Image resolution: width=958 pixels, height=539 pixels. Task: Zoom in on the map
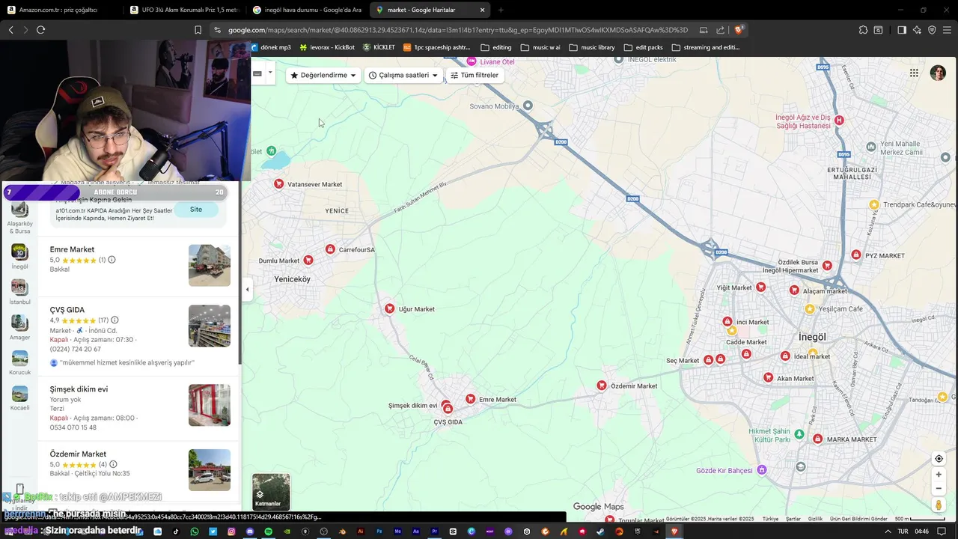coord(939,474)
